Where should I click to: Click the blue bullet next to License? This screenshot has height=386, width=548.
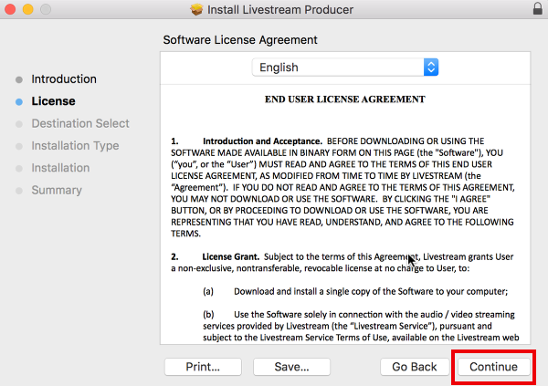coord(19,101)
